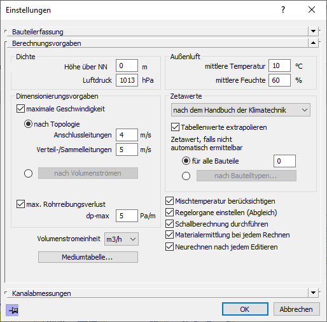The width and height of the screenshot is (327, 322).
Task: Select the nach Volumenströmen radio button
Action: [x=28, y=173]
